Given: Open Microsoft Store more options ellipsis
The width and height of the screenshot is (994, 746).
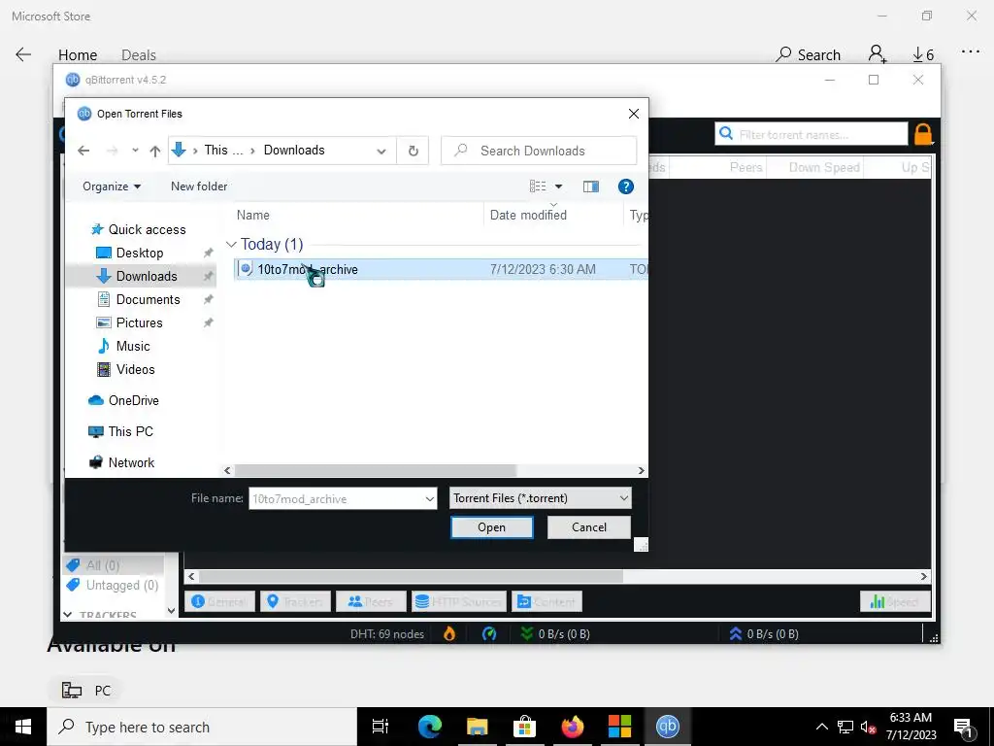Looking at the screenshot, I should [970, 51].
